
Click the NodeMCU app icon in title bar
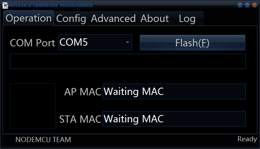[x=5, y=5]
